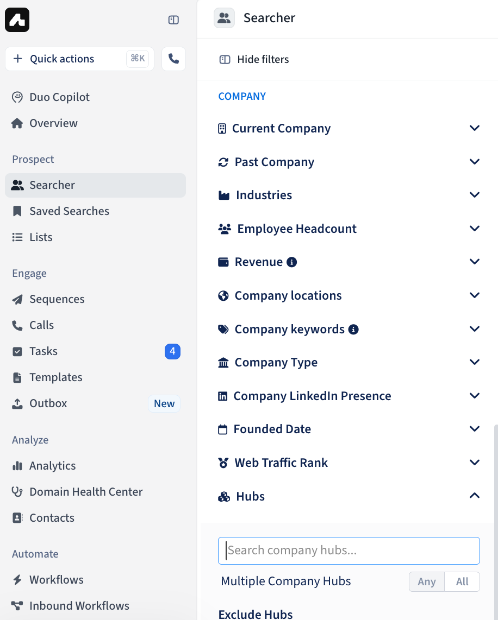Click the app logo at top left
The image size is (498, 620).
click(17, 20)
